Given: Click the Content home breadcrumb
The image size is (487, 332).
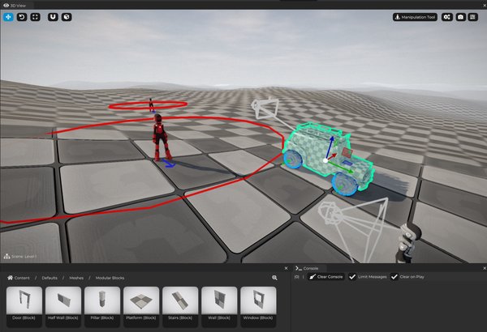Looking at the screenshot, I should (x=19, y=277).
